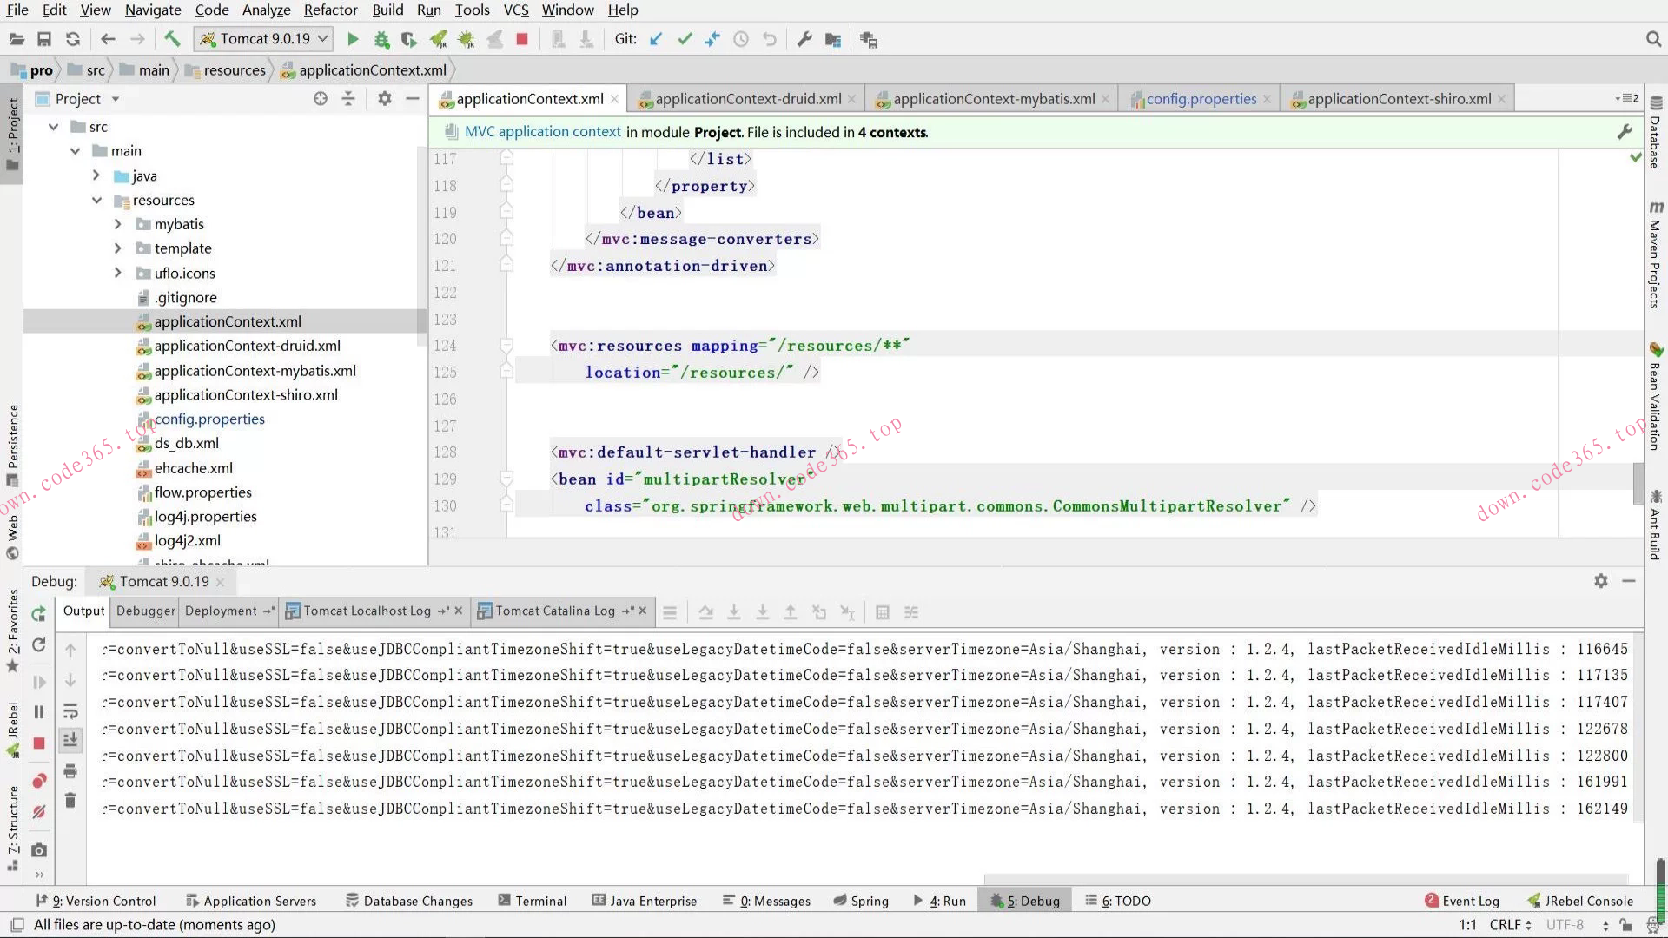Start debugging with the Debug bug icon
Screen dimensions: 1668x938
click(x=381, y=39)
